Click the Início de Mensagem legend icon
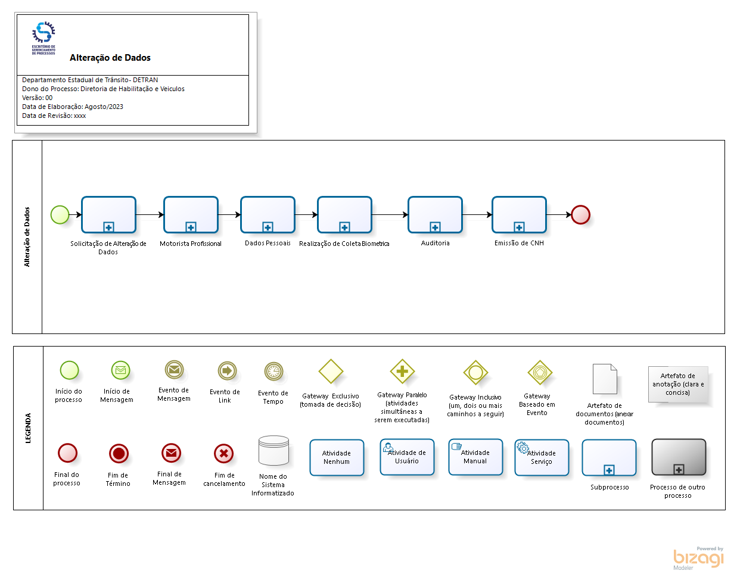 pyautogui.click(x=120, y=370)
